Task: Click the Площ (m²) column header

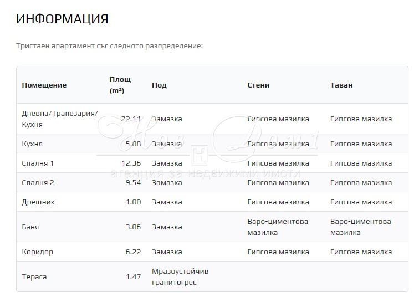Action: [x=120, y=85]
